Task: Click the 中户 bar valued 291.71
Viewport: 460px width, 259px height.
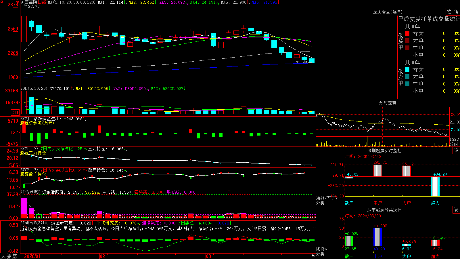Action: tap(377, 170)
